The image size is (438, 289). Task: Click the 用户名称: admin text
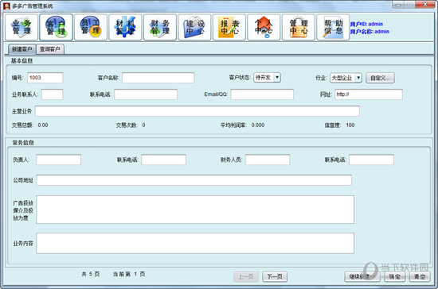tap(370, 32)
